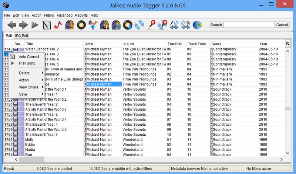Click into the search text field
This screenshot has width=296, height=174.
click(x=249, y=25)
